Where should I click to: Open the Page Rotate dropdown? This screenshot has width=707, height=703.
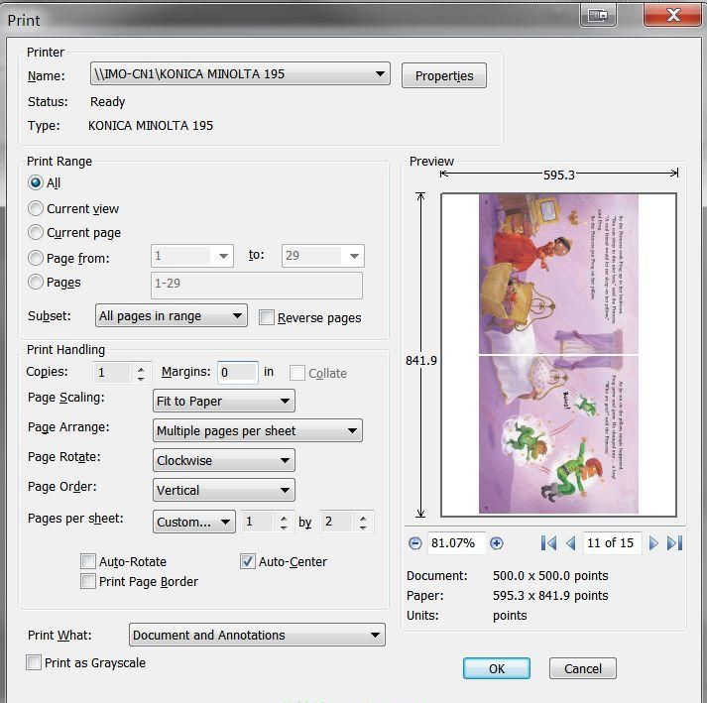224,460
